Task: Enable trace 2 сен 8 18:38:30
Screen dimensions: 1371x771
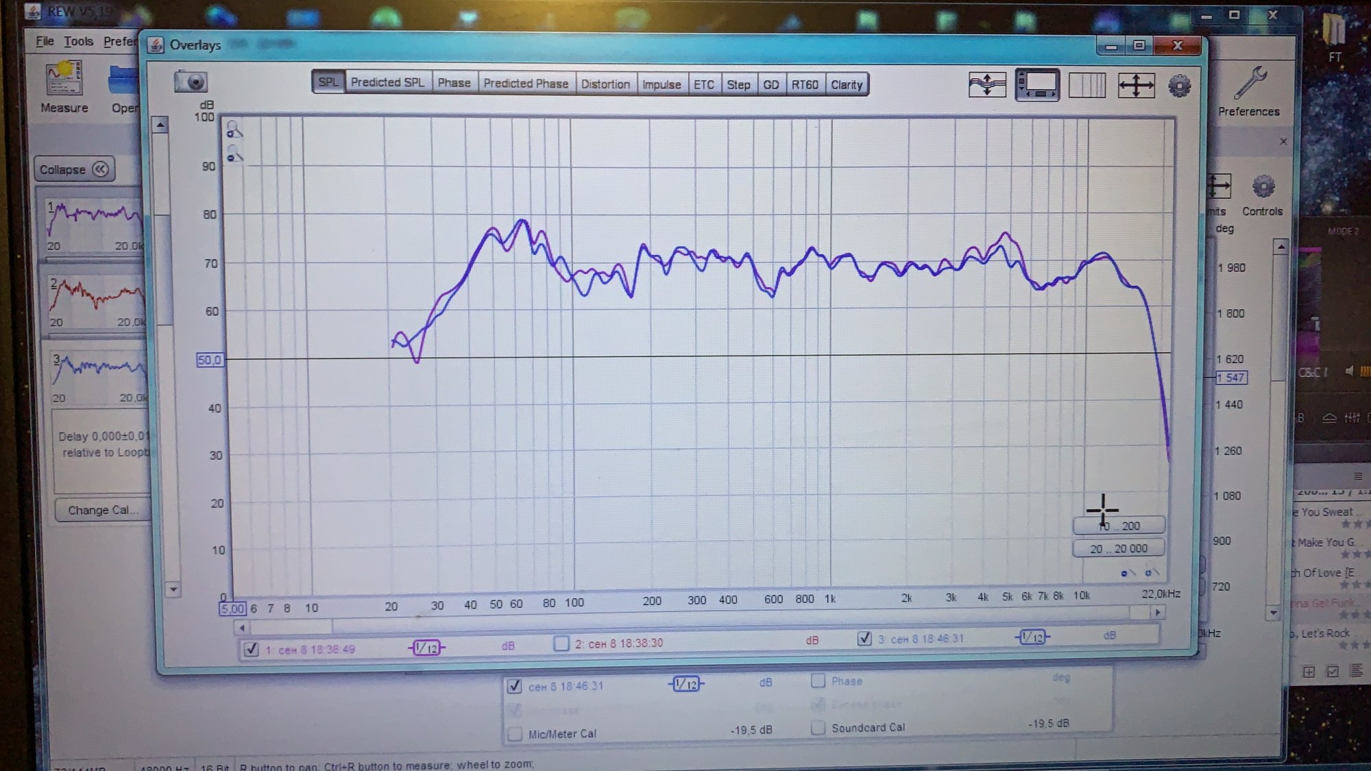Action: pos(561,643)
